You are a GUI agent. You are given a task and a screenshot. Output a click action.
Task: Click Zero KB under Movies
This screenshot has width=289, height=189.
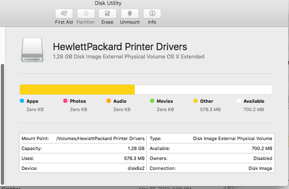(165, 109)
